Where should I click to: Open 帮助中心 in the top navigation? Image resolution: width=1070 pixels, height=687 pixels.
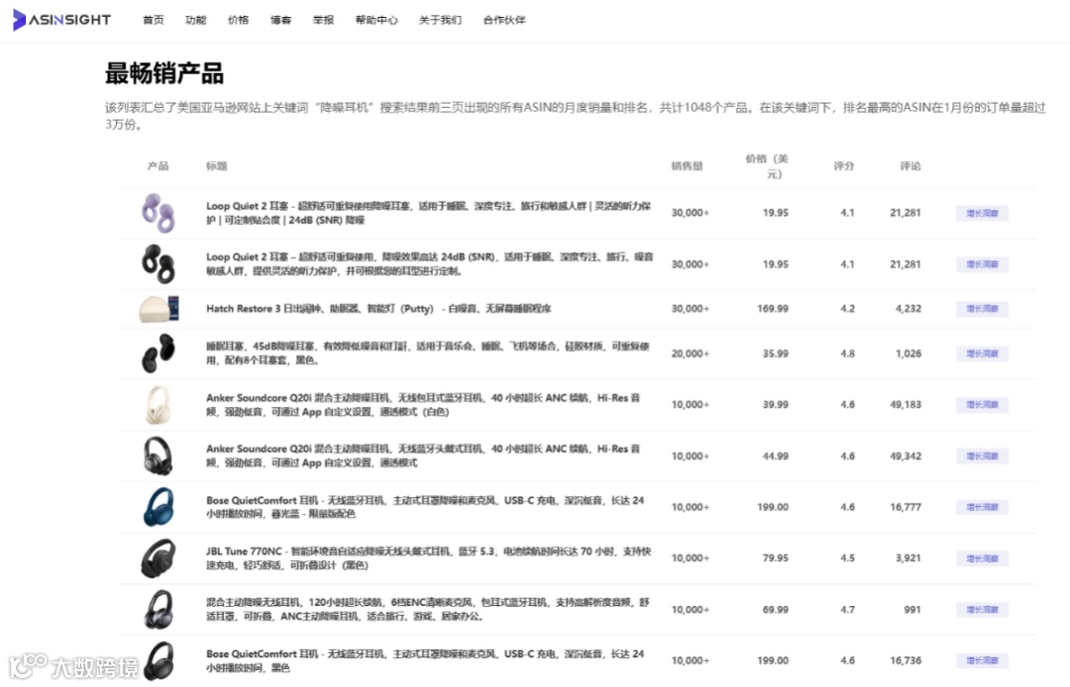tap(376, 20)
